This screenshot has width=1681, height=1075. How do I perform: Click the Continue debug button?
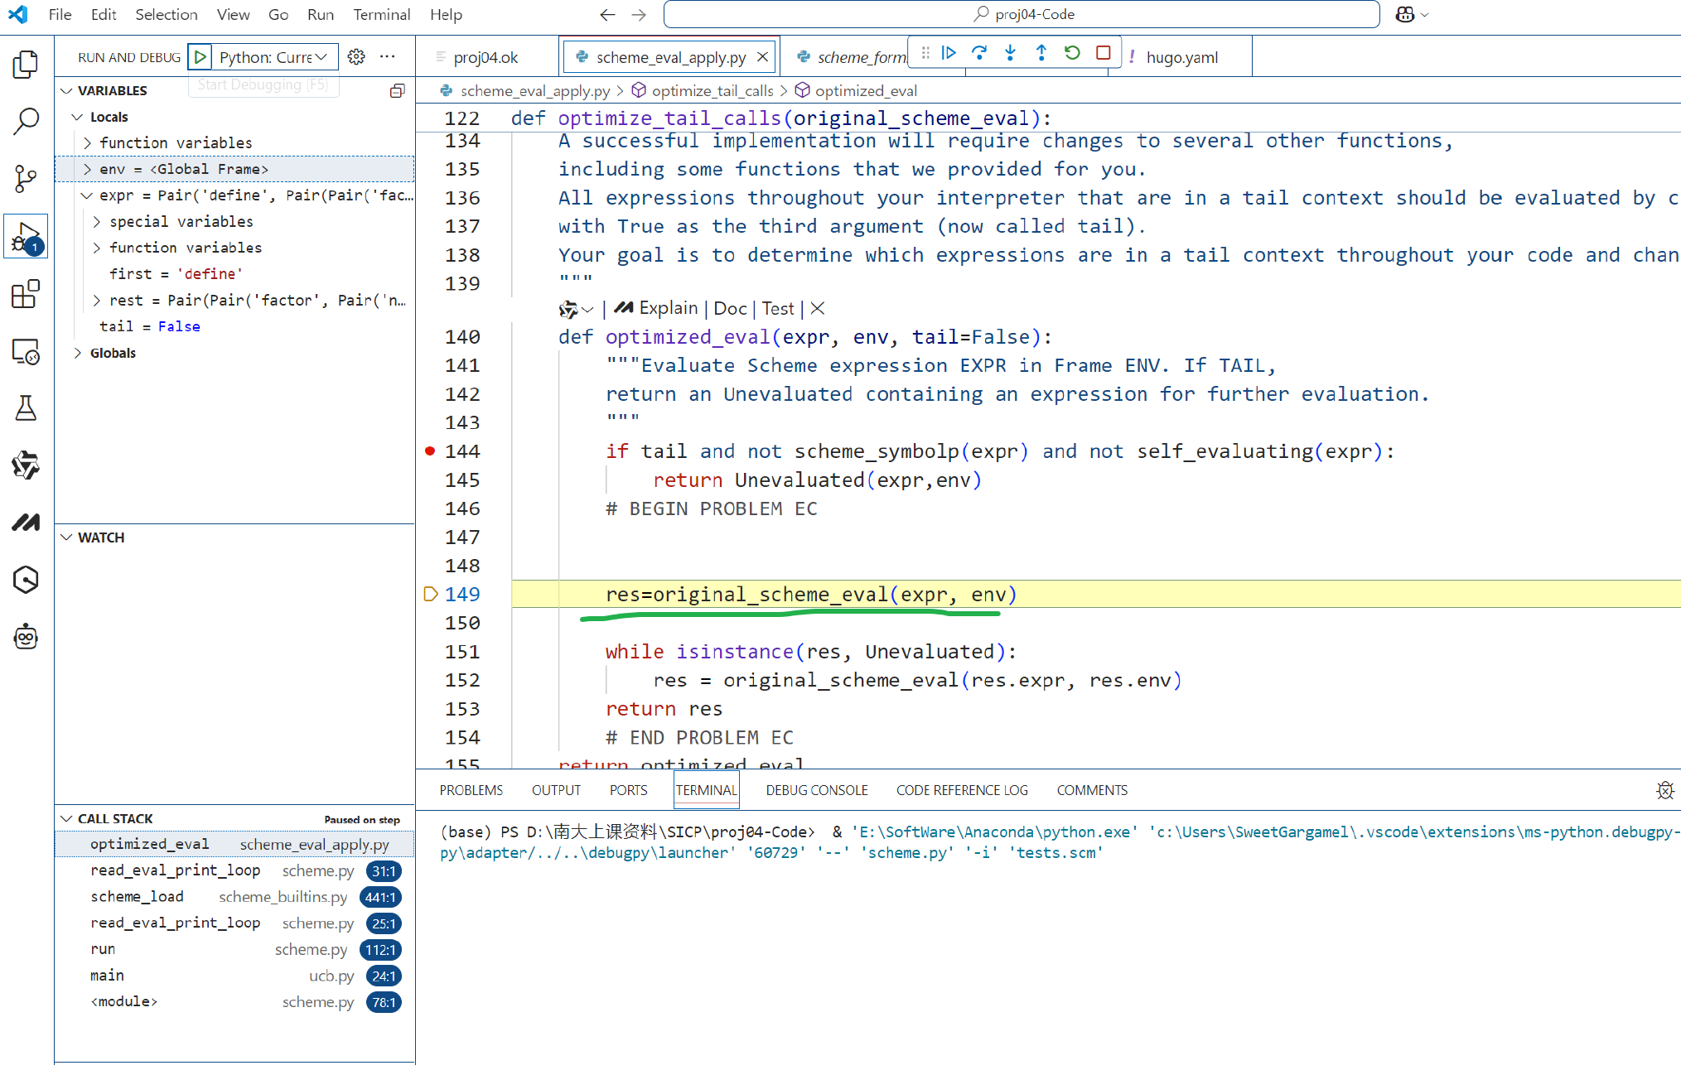tap(949, 53)
